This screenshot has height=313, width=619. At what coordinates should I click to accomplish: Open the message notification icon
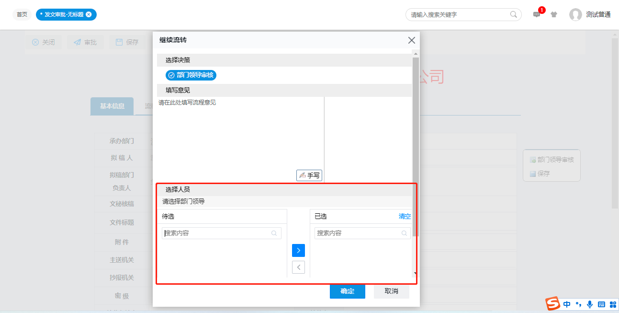(x=537, y=14)
